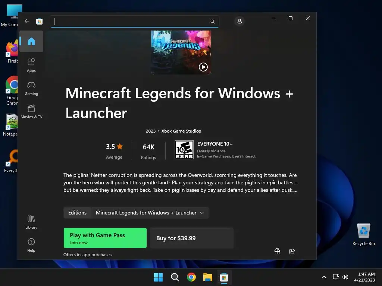
Task: Click the "Minecraft Legends for Windows + Launcher" title
Action: 179,103
